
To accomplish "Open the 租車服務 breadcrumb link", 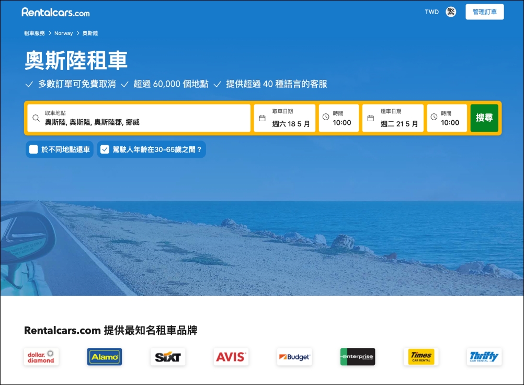I will click(x=34, y=33).
